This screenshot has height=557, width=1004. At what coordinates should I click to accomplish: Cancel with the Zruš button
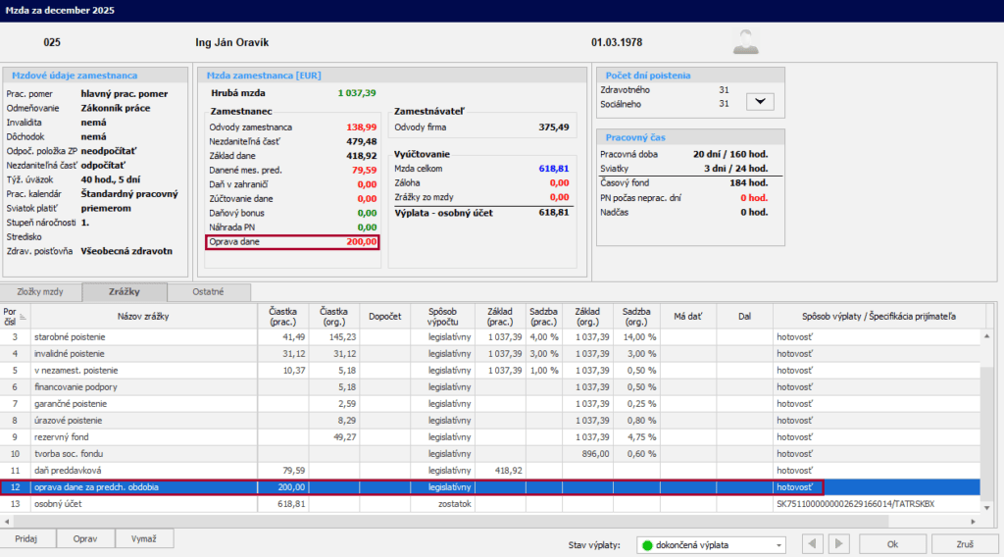pyautogui.click(x=965, y=544)
